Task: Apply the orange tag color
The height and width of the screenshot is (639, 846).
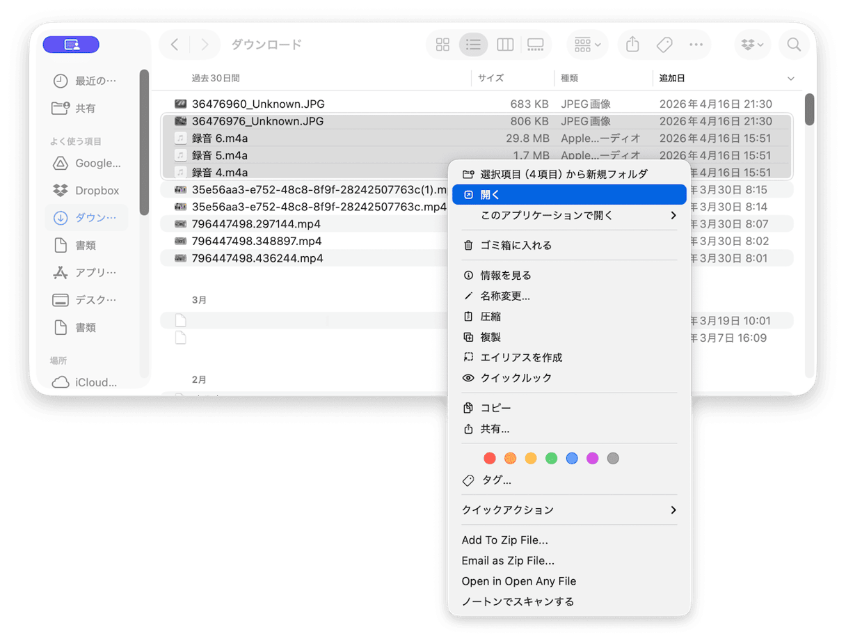Action: [511, 458]
